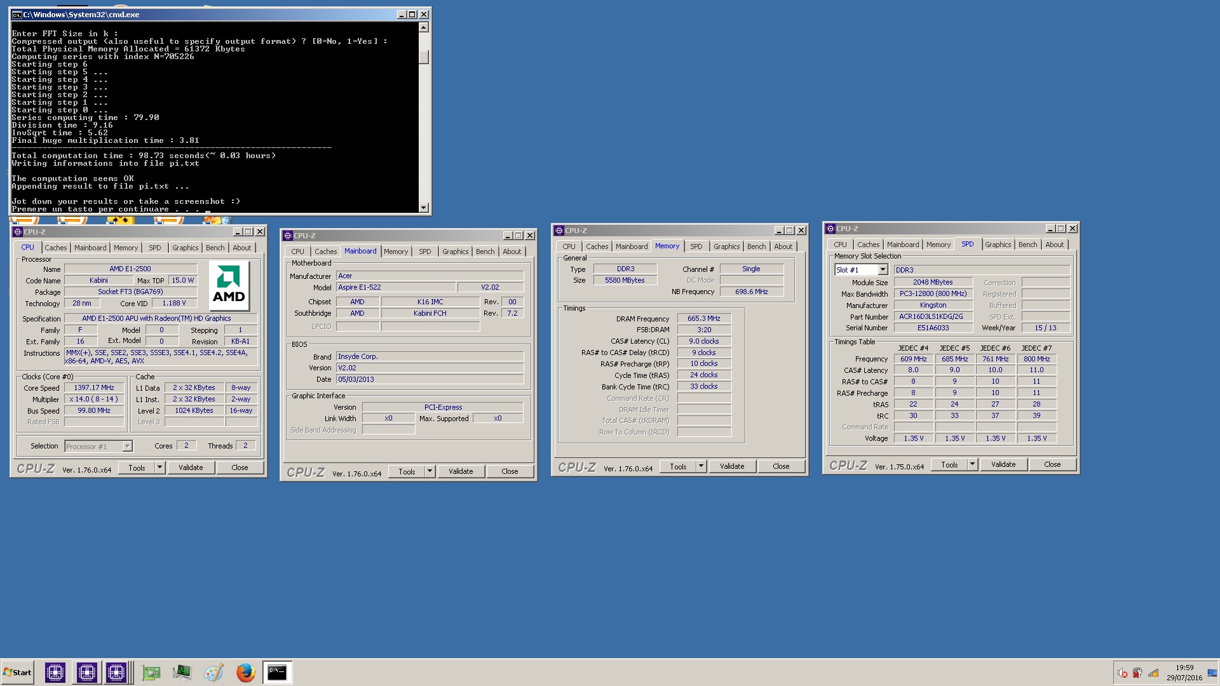Click cmd window scrollbar up arrow
This screenshot has height=686, width=1220.
point(424,27)
